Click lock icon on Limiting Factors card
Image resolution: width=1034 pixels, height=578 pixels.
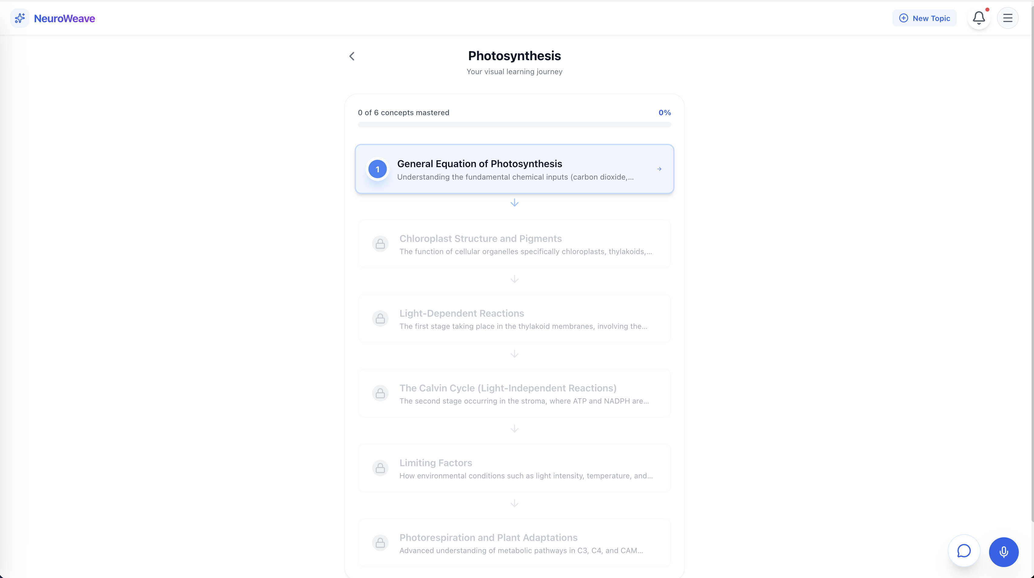coord(380,468)
